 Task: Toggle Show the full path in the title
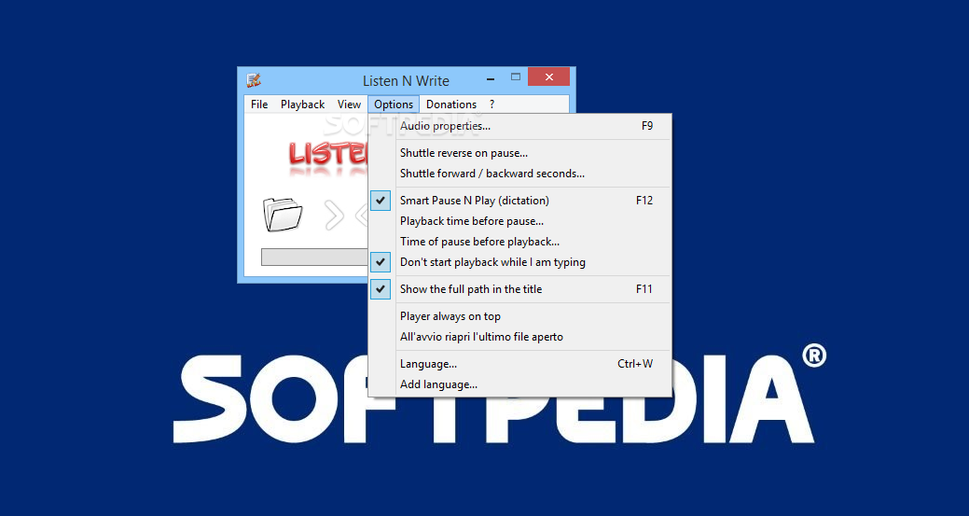pyautogui.click(x=519, y=289)
